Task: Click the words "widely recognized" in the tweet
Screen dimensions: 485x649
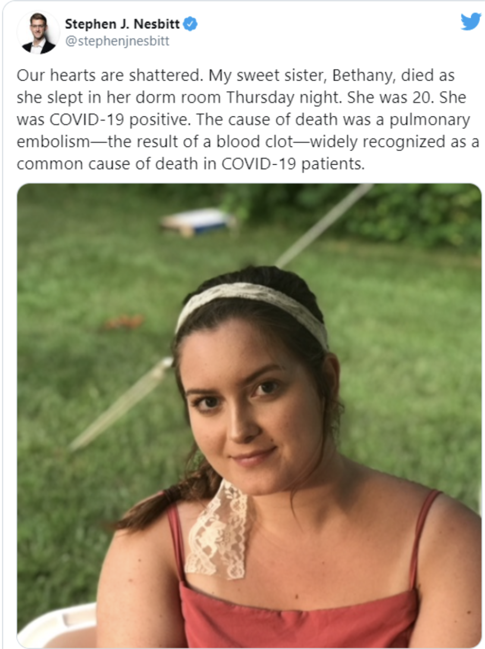Action: click(377, 142)
